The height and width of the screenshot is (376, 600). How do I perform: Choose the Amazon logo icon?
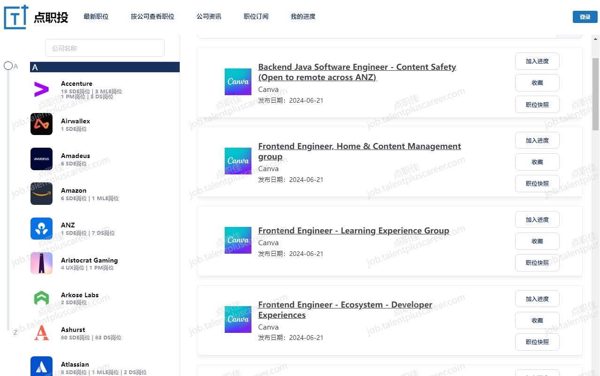point(41,194)
